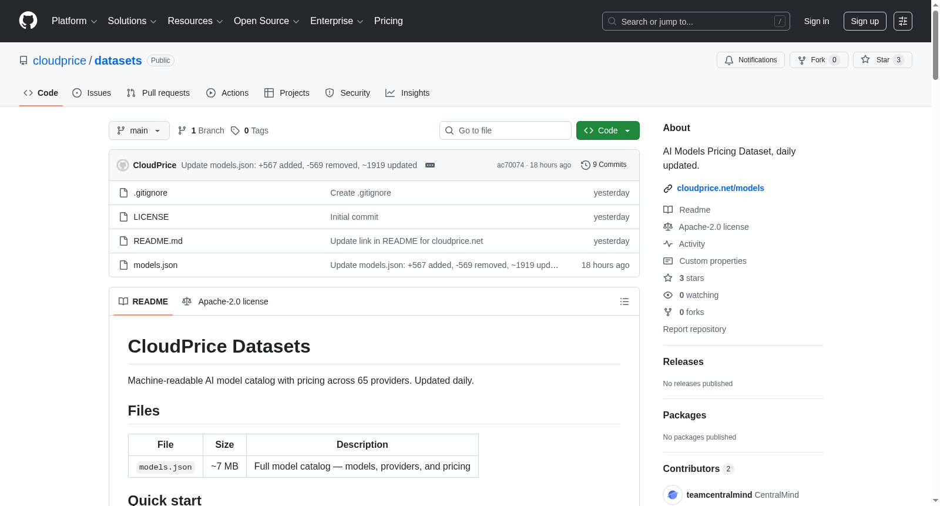This screenshot has height=506, width=940.
Task: Expand commit message ellipsis icon
Action: pyautogui.click(x=430, y=165)
